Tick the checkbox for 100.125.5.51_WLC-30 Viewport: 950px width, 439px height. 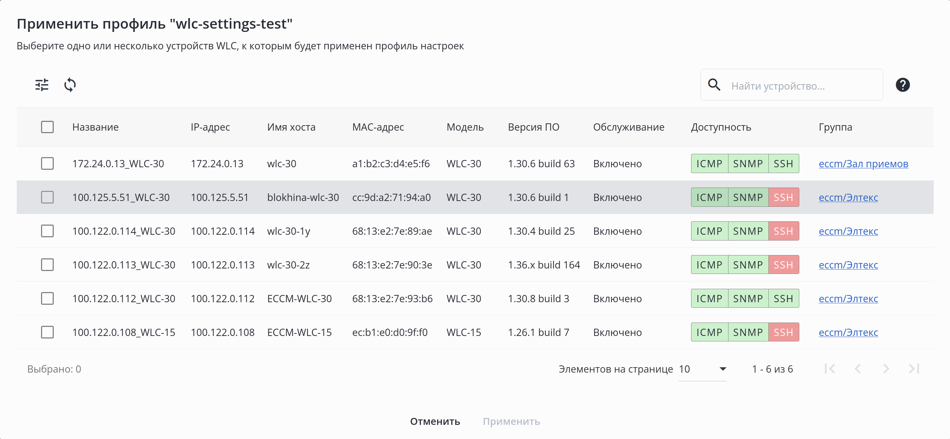47,197
